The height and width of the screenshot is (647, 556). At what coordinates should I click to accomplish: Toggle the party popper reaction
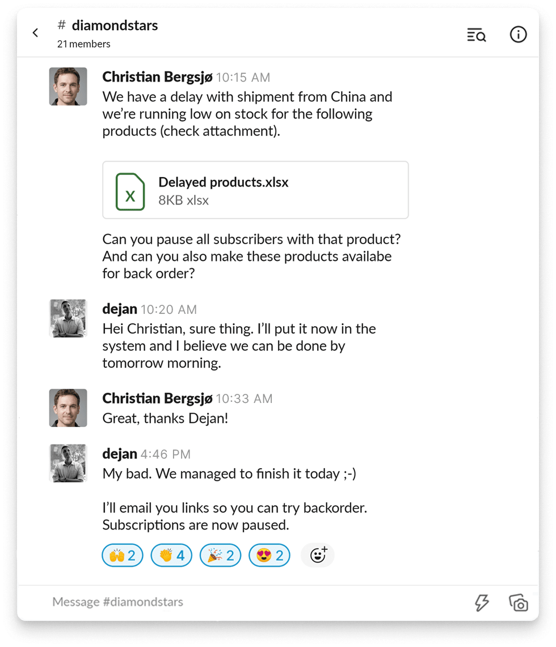[x=220, y=554]
